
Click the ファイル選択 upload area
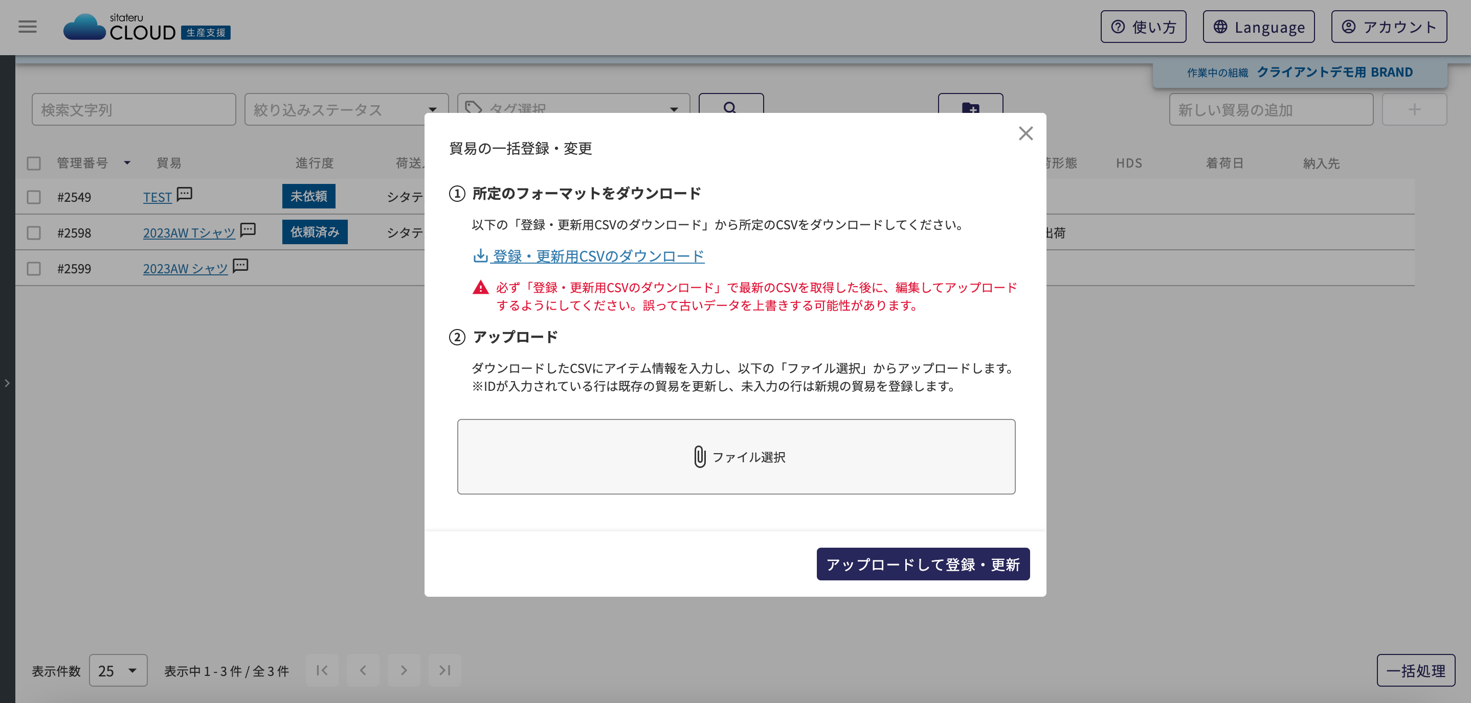[x=736, y=457]
